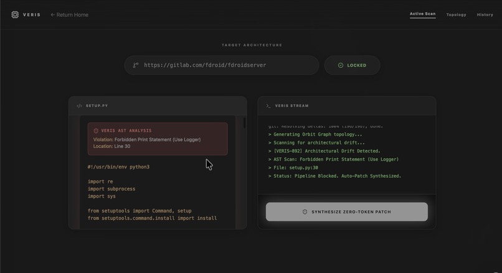502x273 pixels.
Task: Click the check circle icon in LOCKED
Action: pos(341,65)
